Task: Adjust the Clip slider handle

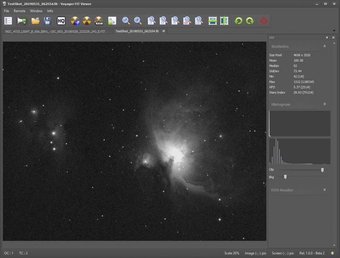Action: [322, 170]
